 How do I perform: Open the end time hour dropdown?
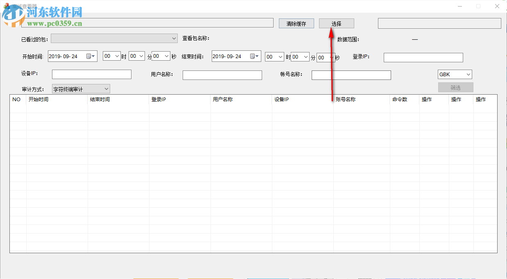click(x=274, y=57)
